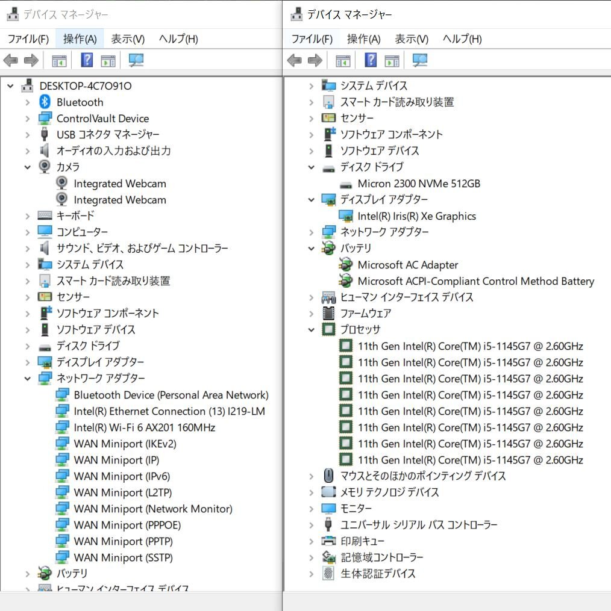Click Help icon in left window toolbar

(87, 60)
